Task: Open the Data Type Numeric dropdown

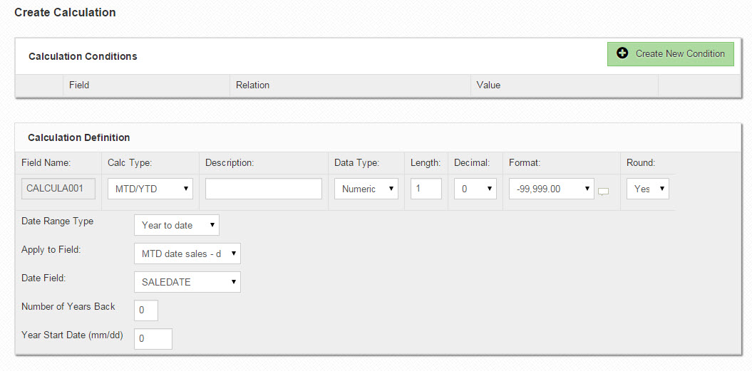Action: pyautogui.click(x=366, y=189)
